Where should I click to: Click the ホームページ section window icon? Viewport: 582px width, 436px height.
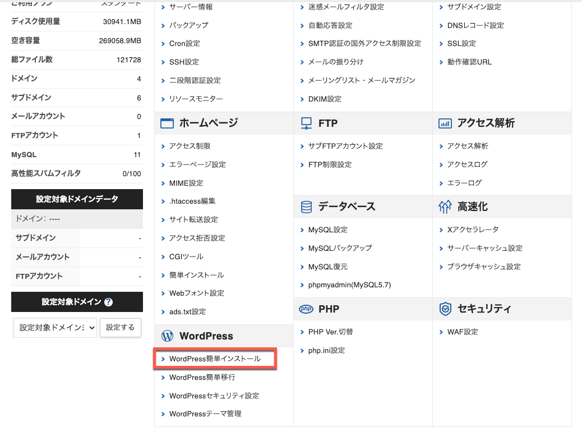pyautogui.click(x=167, y=123)
